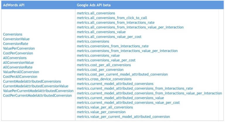
Task: Click the metrics.all_conversions_value link
Action: (101, 32)
